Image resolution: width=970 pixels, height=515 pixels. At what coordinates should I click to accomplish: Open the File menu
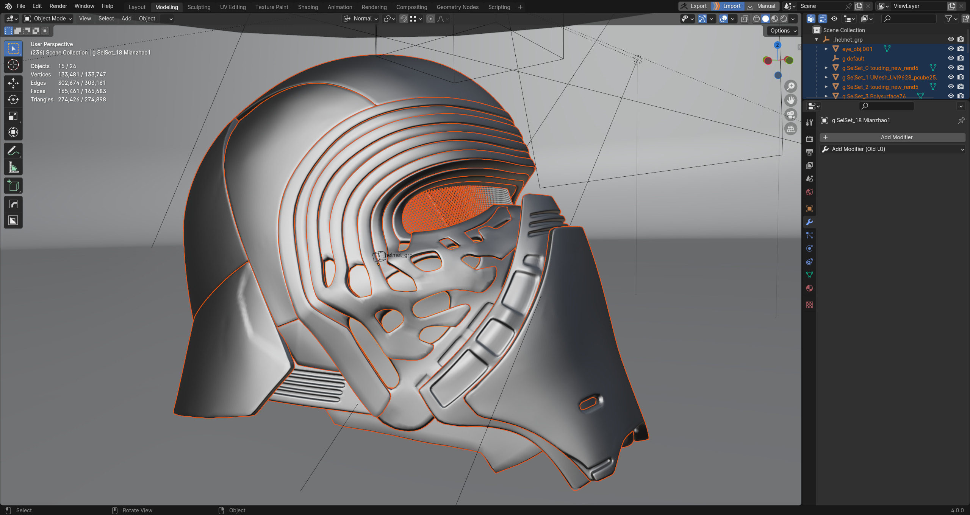[x=21, y=6]
